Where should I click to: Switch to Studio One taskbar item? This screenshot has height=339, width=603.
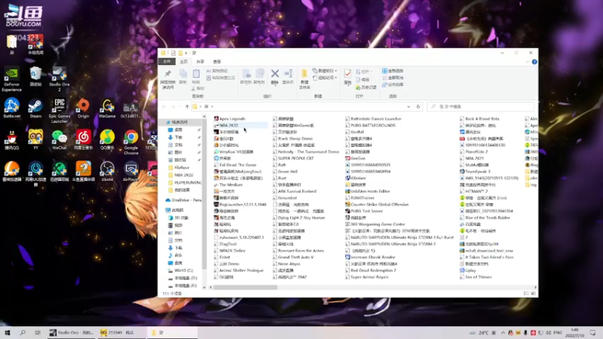tap(71, 332)
